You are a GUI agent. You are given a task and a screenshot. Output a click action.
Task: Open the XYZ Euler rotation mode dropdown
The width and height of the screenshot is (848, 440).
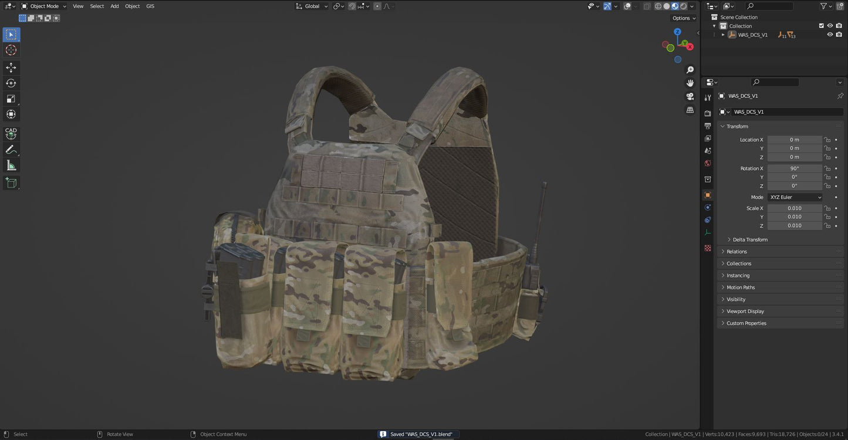point(795,197)
